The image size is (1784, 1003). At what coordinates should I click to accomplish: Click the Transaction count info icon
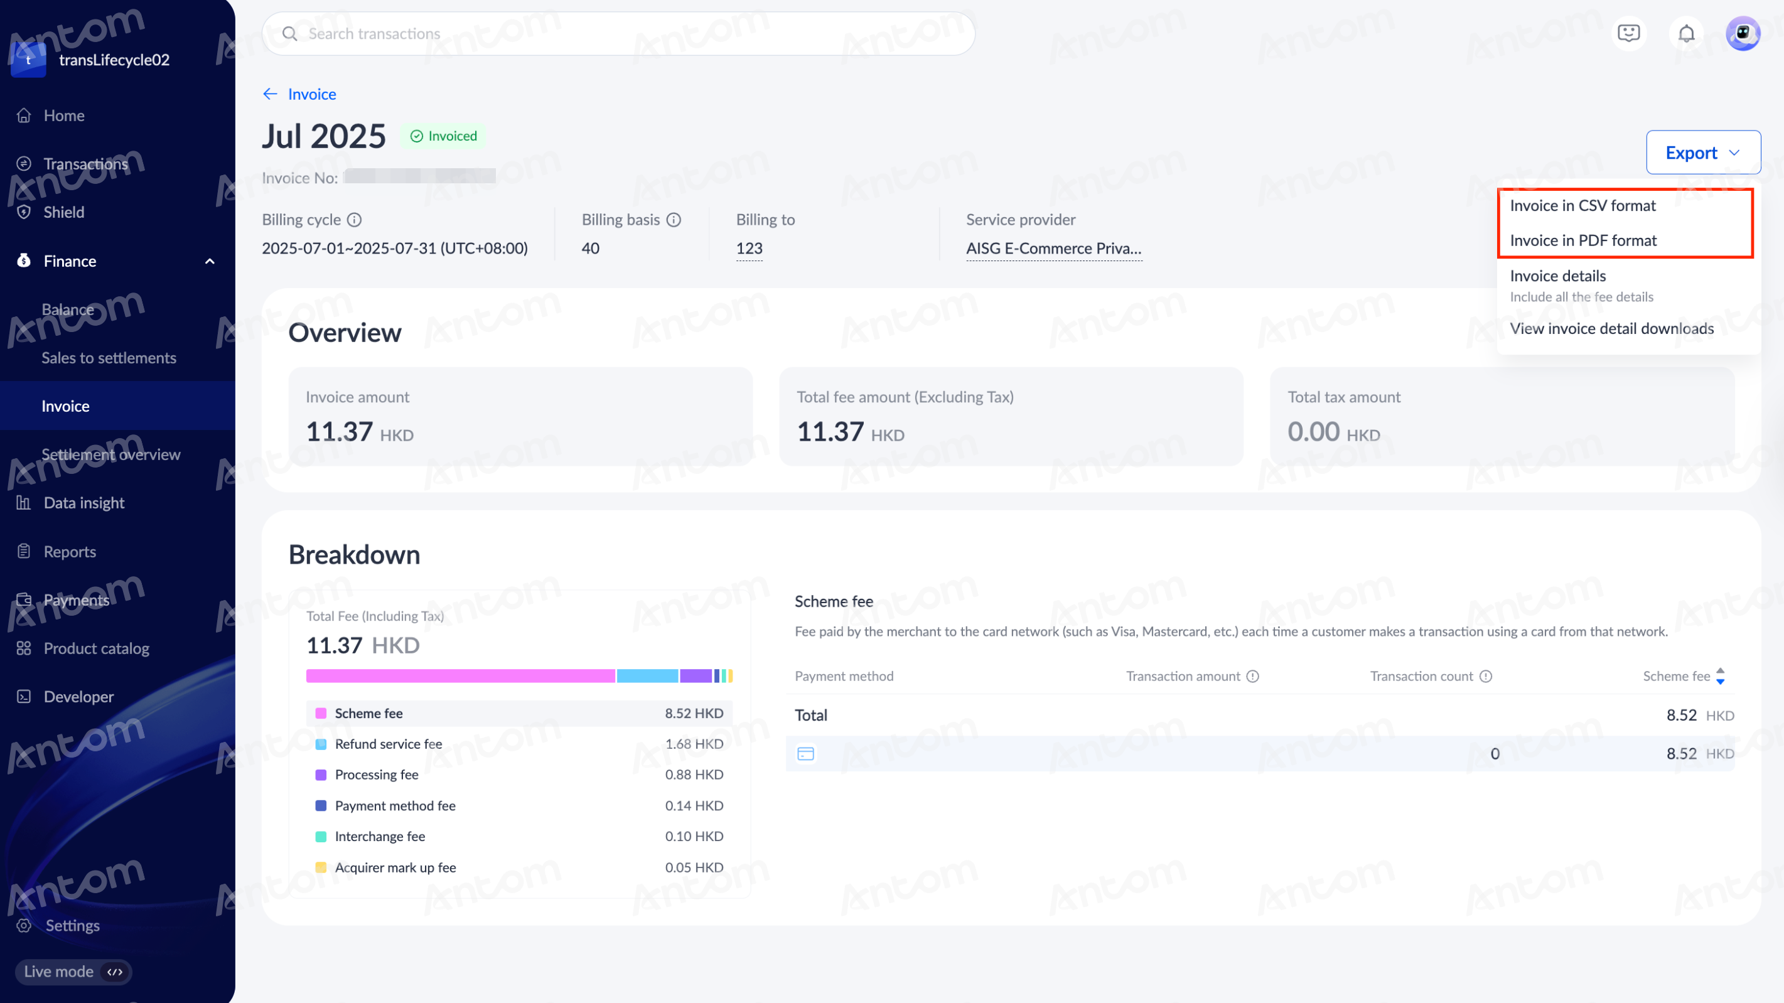[1486, 677]
